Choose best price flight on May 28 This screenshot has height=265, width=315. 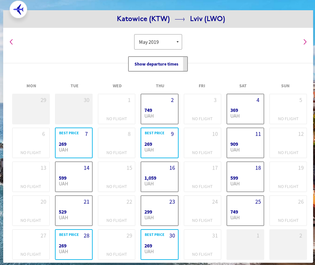click(74, 245)
